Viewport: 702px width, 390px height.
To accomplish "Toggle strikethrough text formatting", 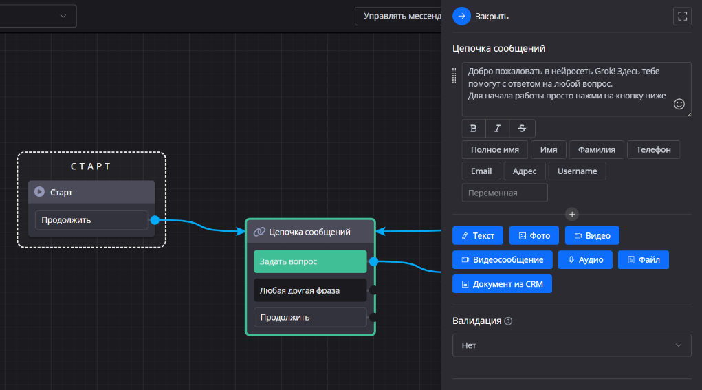I will click(522, 129).
